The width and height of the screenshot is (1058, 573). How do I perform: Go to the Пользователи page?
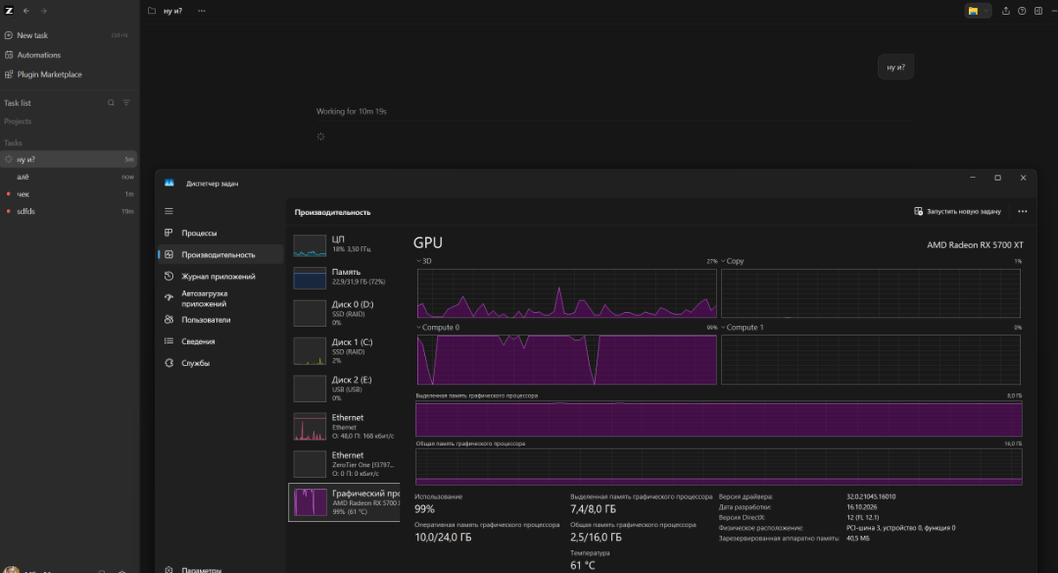[221, 320]
